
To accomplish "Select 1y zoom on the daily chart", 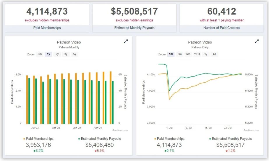I will (206, 54).
